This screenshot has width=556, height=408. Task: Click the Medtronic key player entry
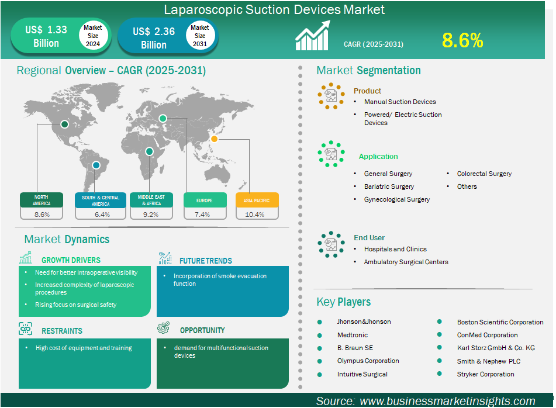coord(354,335)
